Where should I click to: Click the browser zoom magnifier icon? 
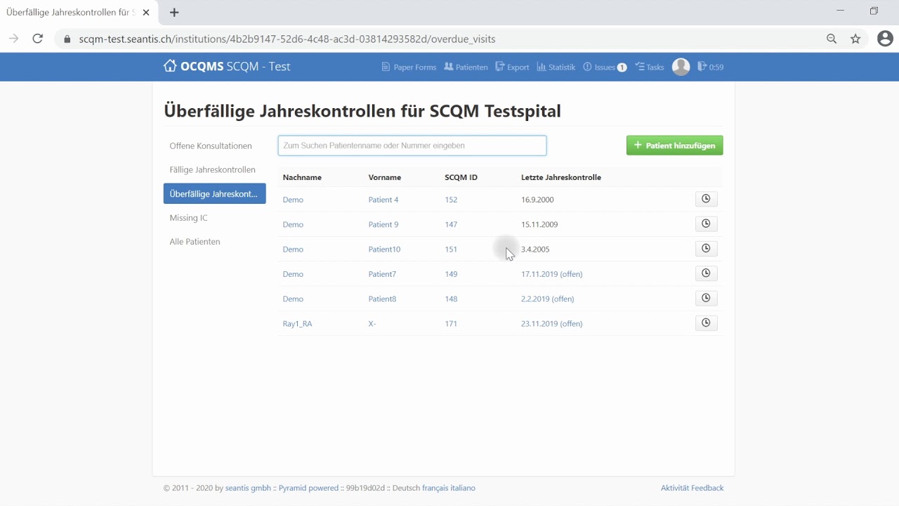click(x=832, y=39)
